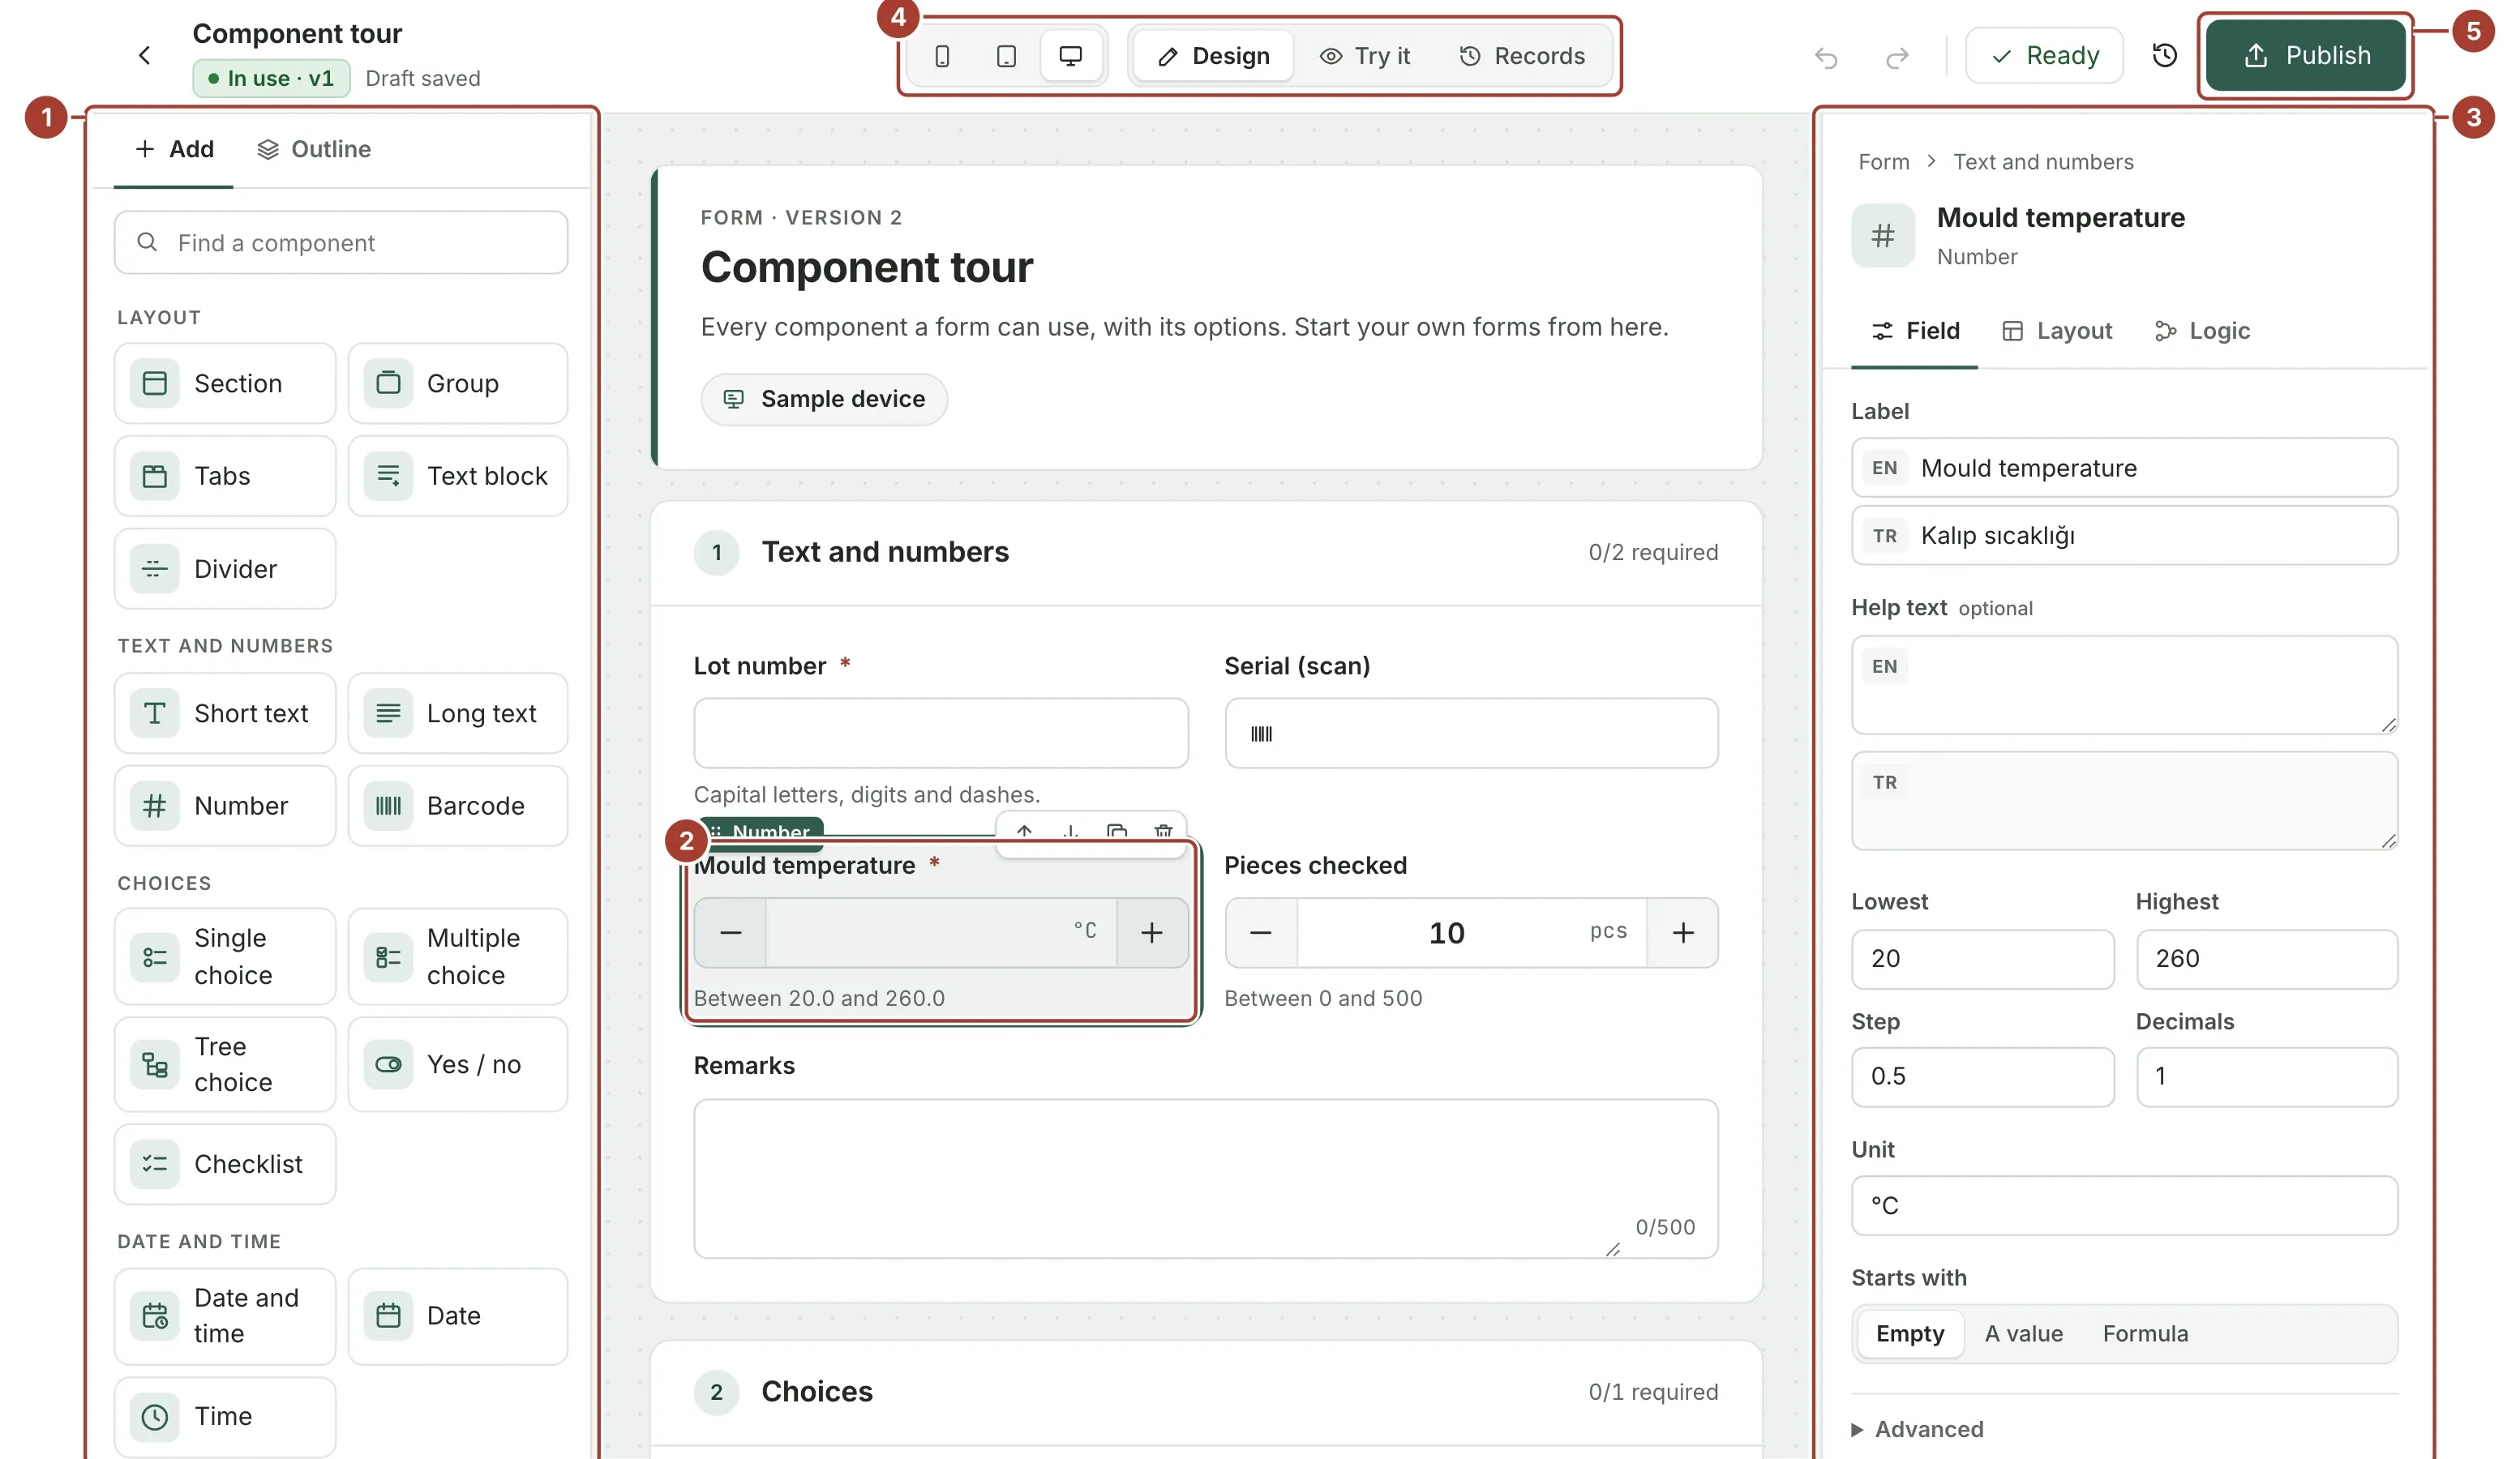This screenshot has height=1459, width=2520.
Task: Click the Remarks text area
Action: click(x=1206, y=1178)
